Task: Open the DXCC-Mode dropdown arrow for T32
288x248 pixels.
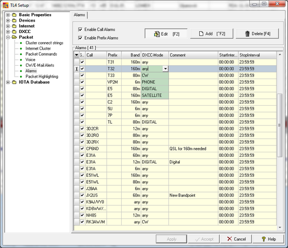Action: (165, 69)
